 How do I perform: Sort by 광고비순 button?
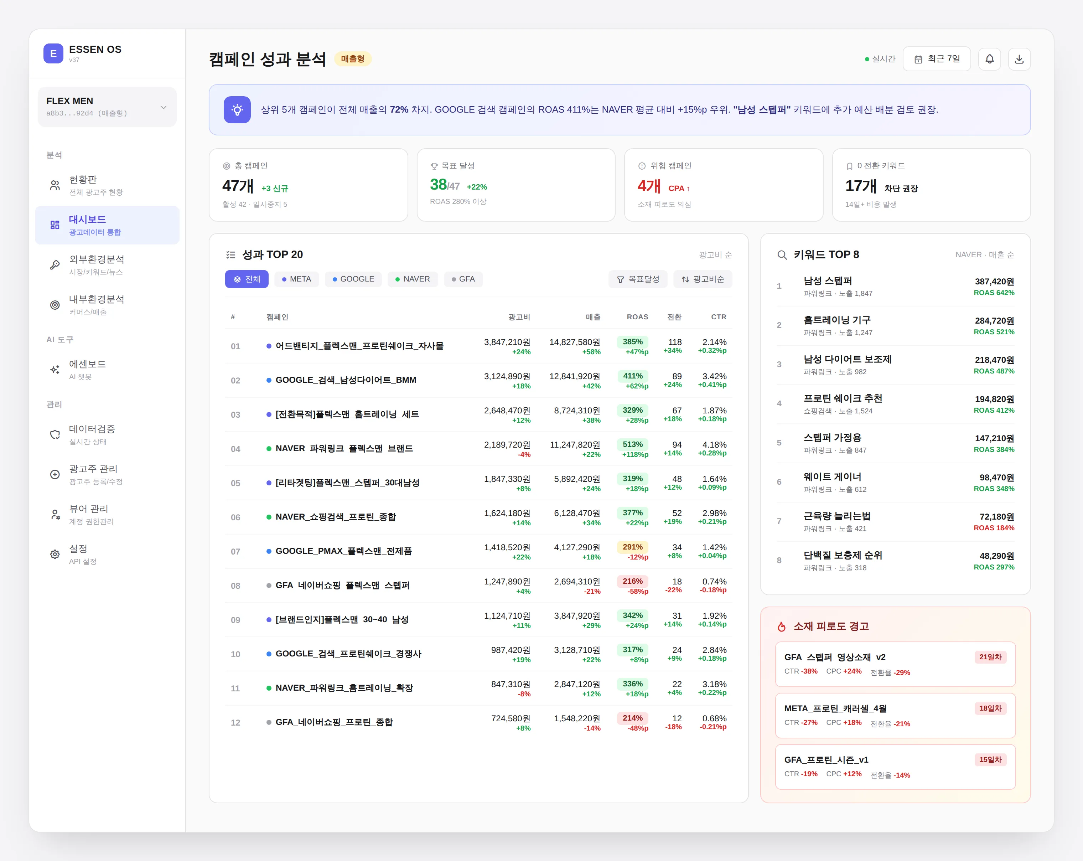tap(702, 279)
